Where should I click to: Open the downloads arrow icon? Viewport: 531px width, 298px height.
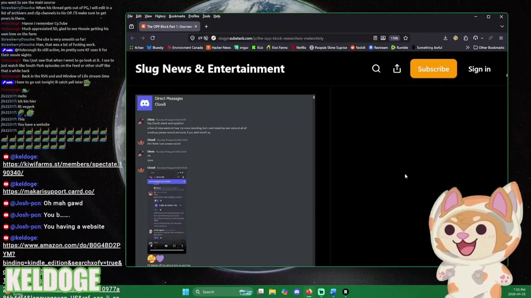(445, 38)
